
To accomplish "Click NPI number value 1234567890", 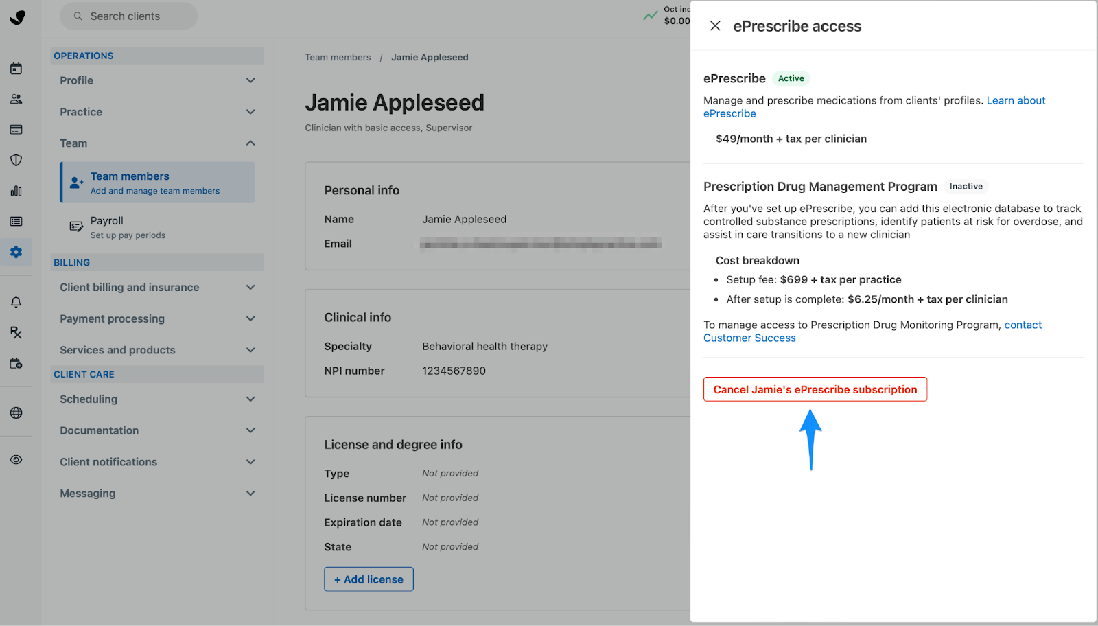I will point(454,371).
